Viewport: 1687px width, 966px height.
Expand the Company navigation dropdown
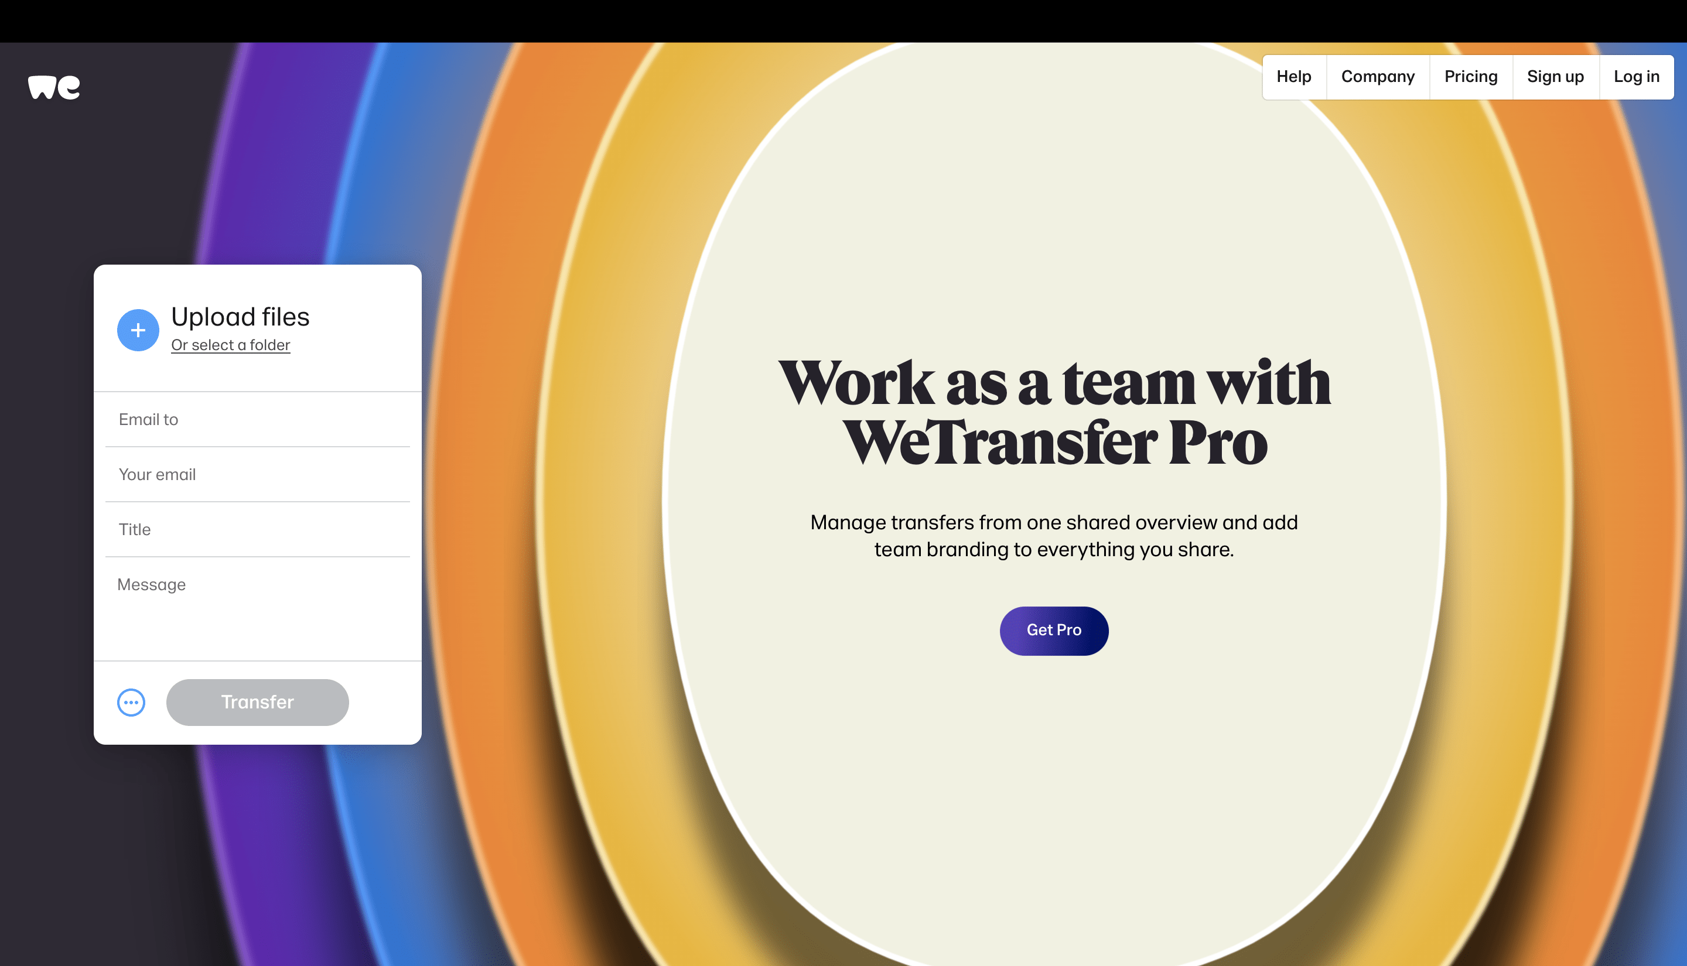click(1378, 77)
